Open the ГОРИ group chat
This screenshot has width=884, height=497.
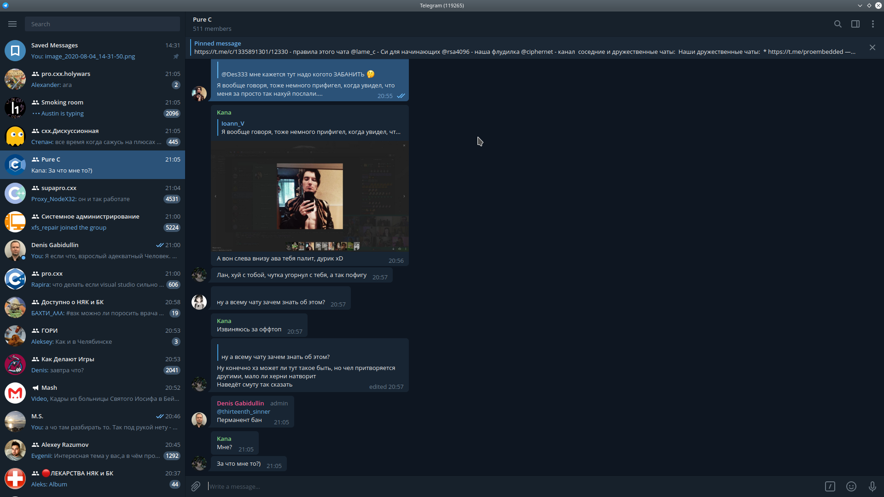[x=93, y=336]
